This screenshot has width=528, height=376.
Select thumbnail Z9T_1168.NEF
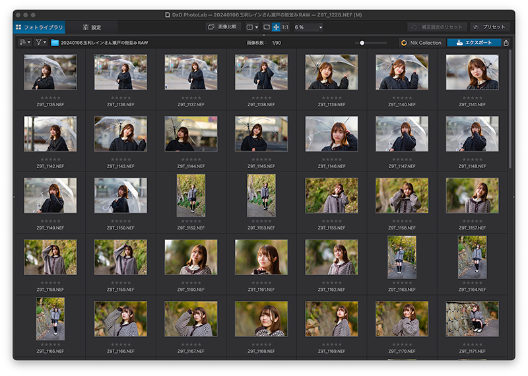click(261, 319)
